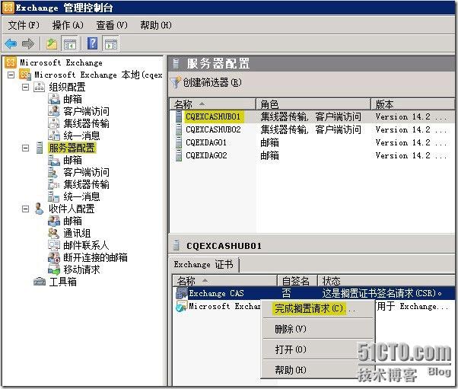Collapse the Microsoft Exchange 本地 root node
Screen dimensions: 458x389
(x=11, y=75)
